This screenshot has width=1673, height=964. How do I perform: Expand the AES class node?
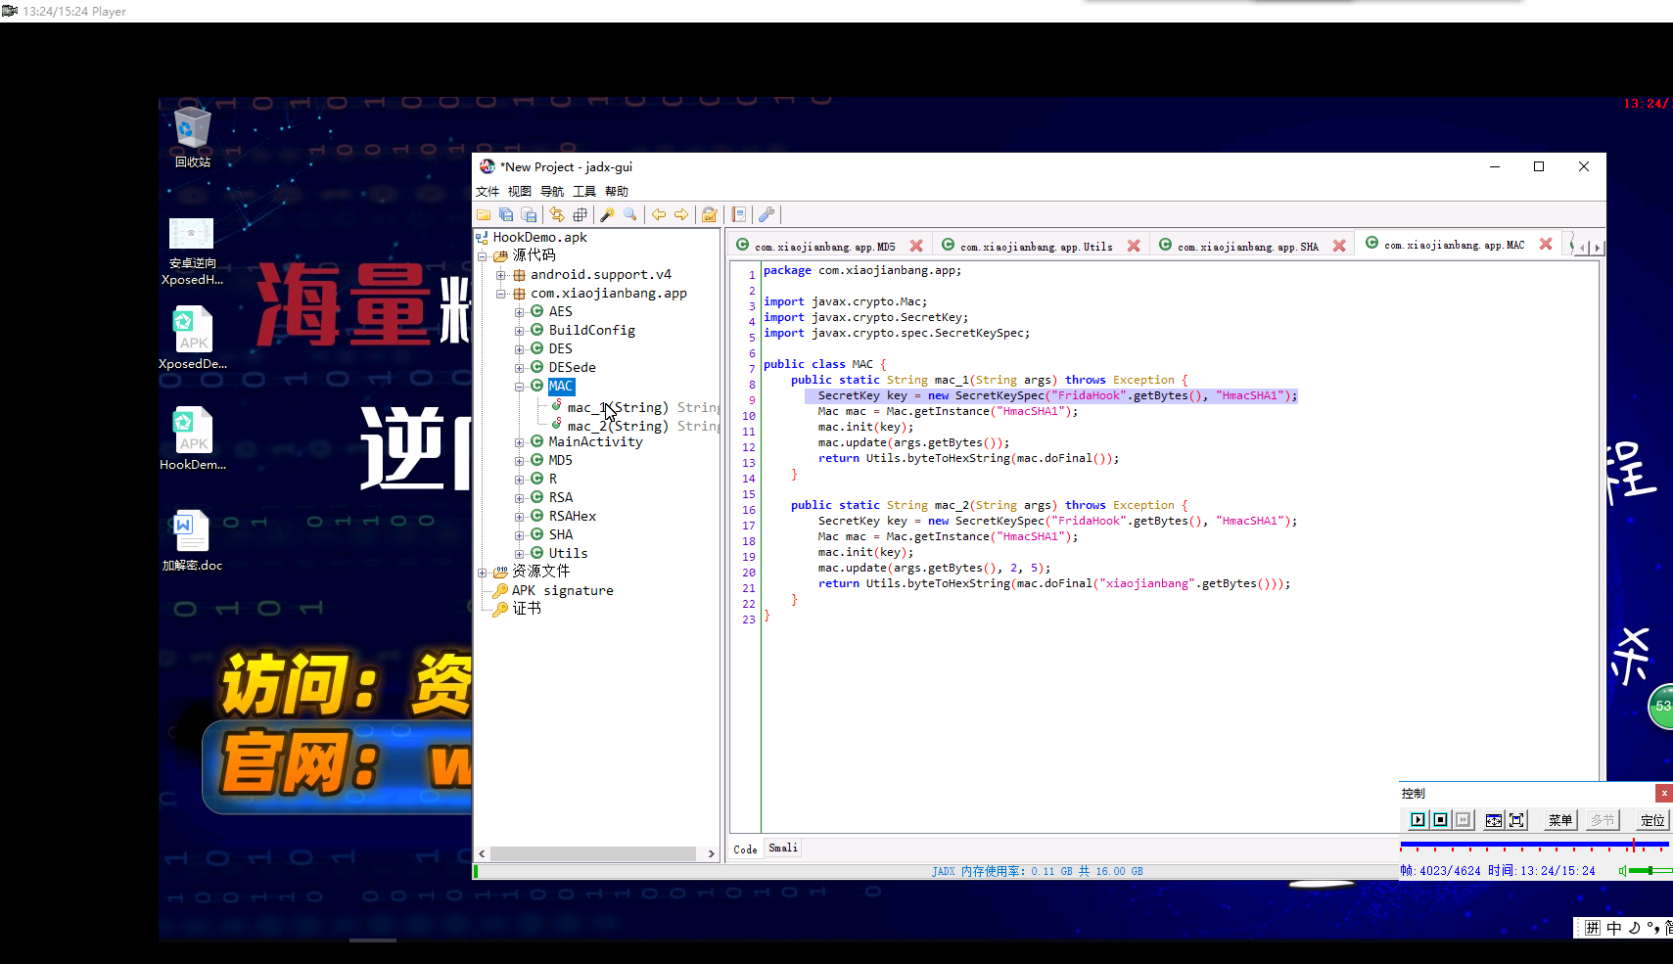[x=520, y=312]
